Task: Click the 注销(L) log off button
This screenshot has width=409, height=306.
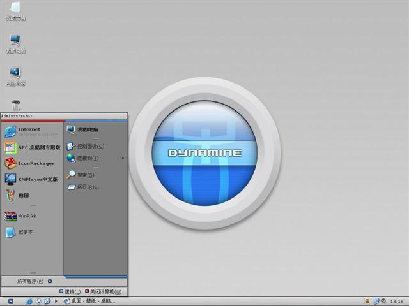Action: coord(70,292)
